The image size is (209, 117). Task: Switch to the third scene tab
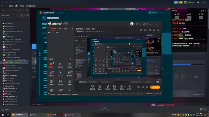(x=65, y=29)
